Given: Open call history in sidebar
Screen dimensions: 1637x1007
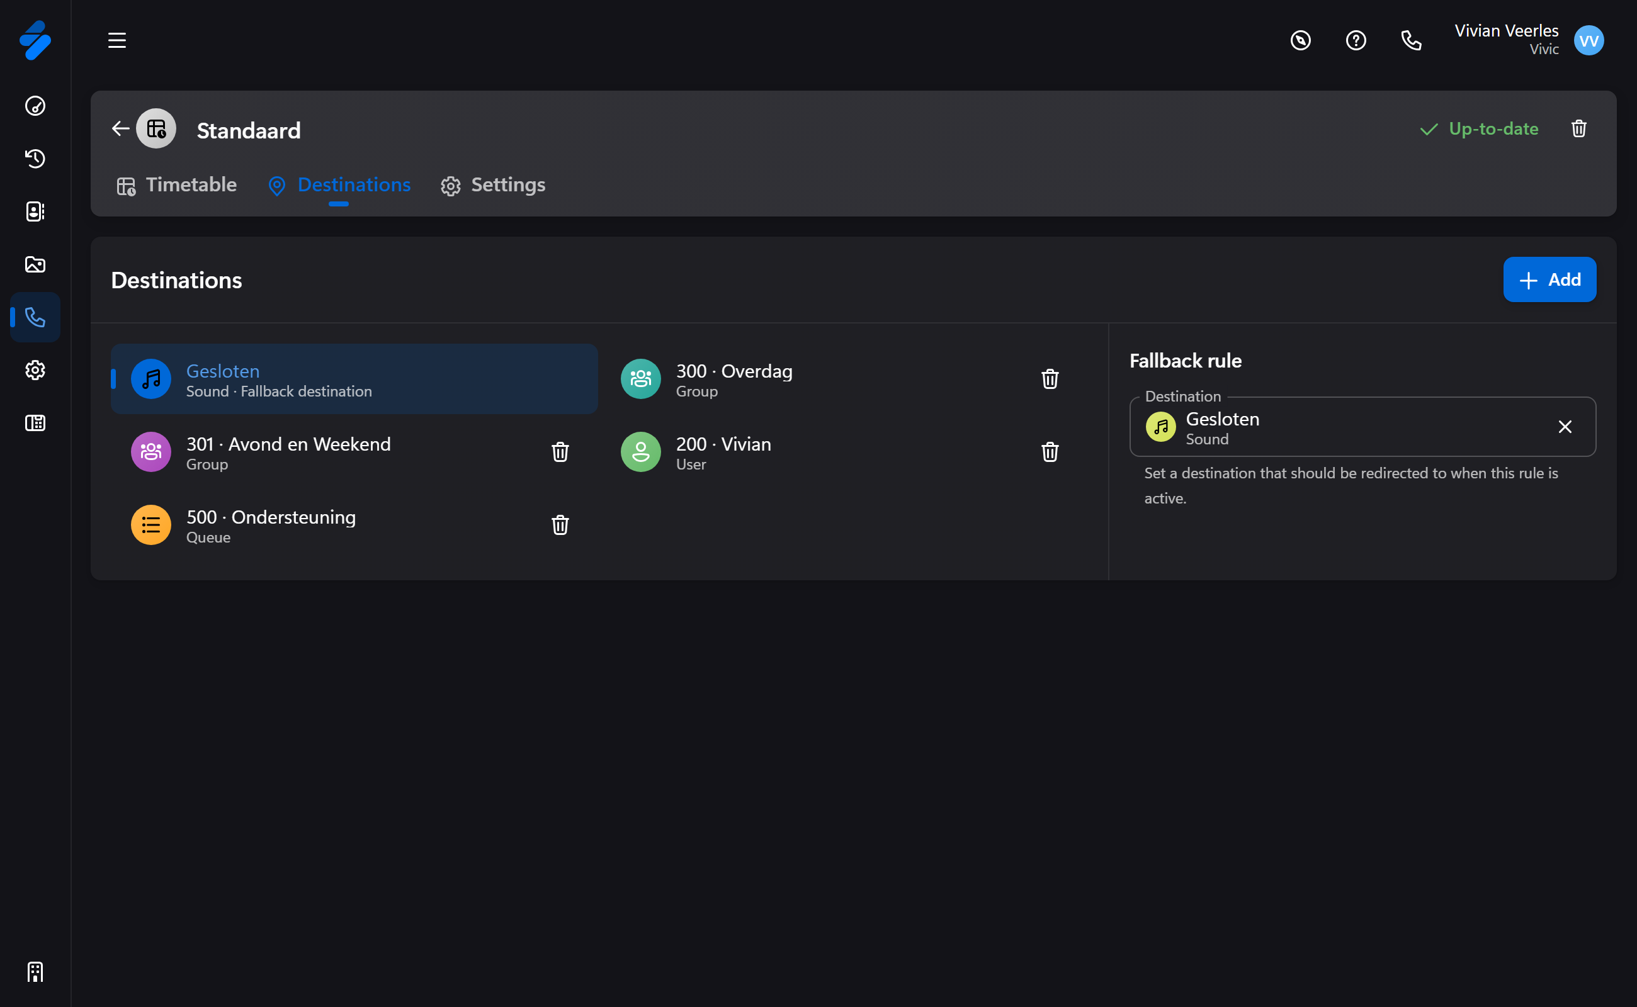Looking at the screenshot, I should [x=35, y=159].
